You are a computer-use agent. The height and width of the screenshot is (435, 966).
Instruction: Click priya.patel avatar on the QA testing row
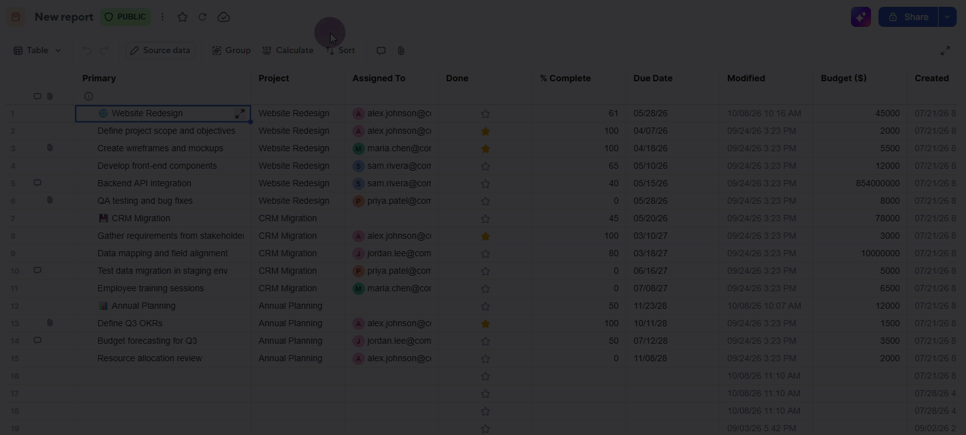pyautogui.click(x=358, y=201)
